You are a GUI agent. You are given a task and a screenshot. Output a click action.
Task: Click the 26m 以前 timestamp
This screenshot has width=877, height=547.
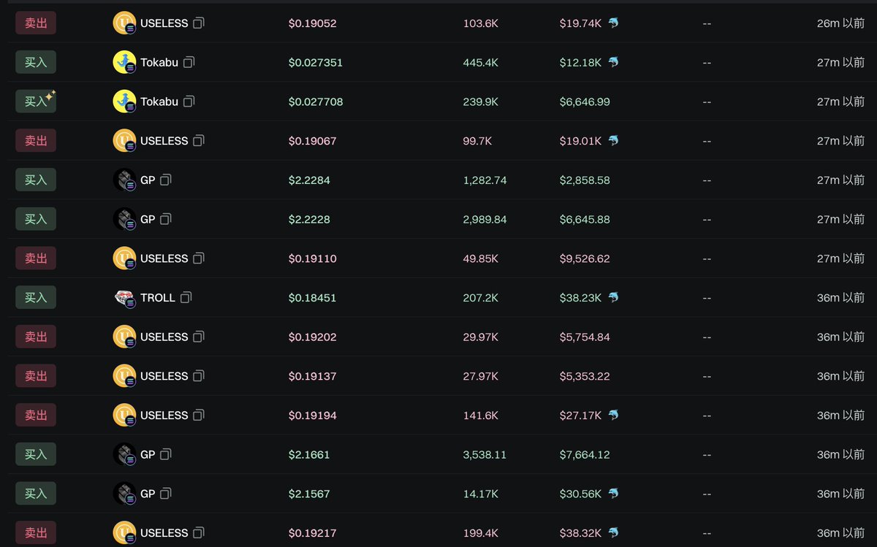pyautogui.click(x=840, y=23)
